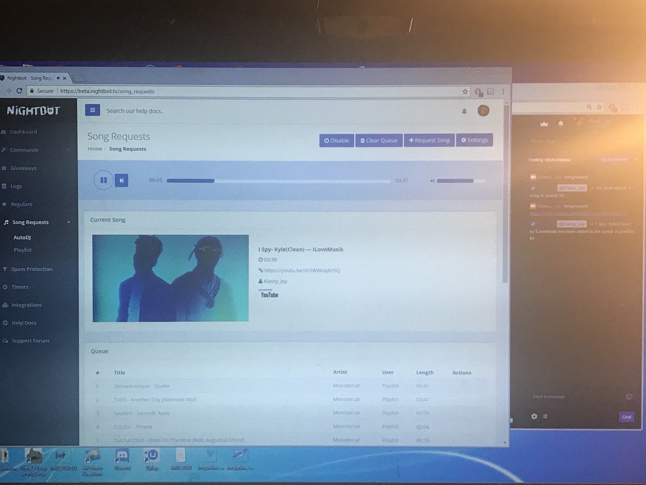646x485 pixels.
Task: Open Giveaways from the sidebar
Action: (x=19, y=168)
